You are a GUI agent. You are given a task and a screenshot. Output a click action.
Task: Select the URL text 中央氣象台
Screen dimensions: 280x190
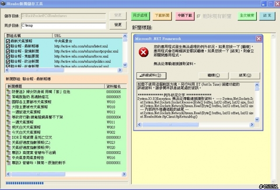coord(63,41)
